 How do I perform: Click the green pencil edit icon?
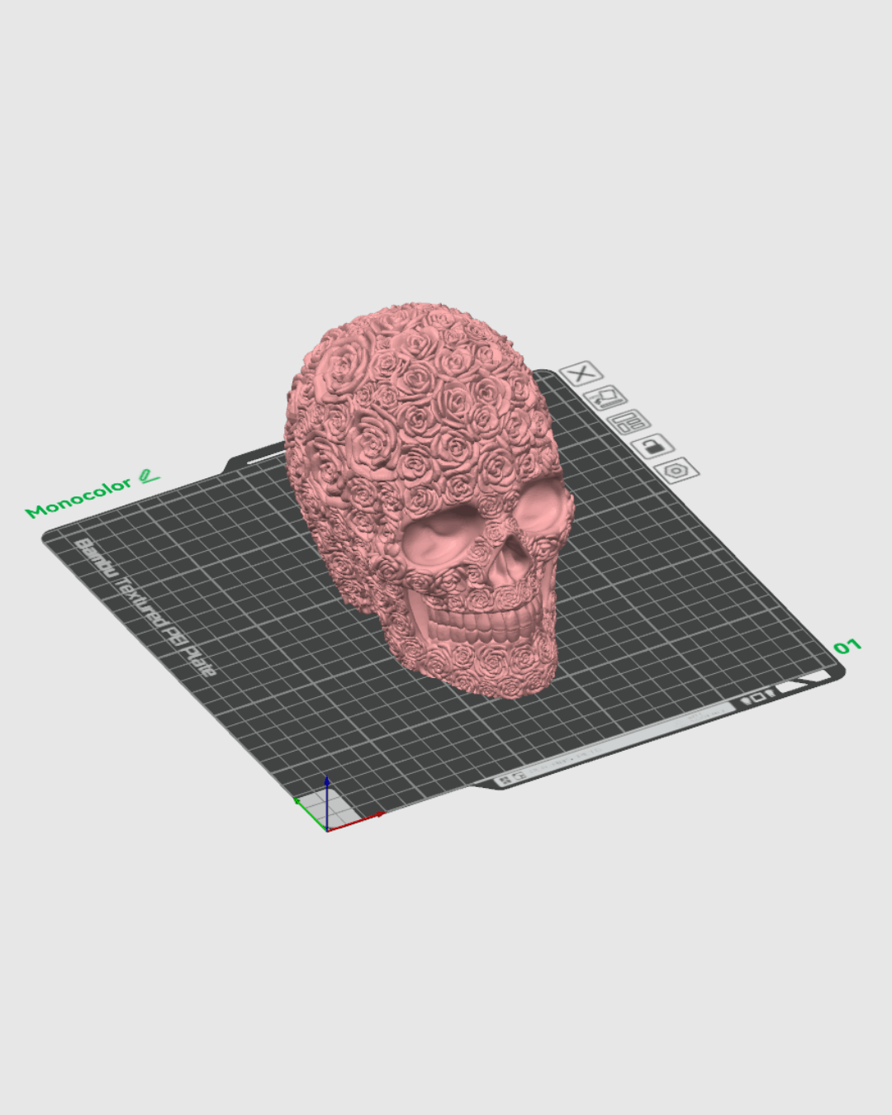(149, 477)
